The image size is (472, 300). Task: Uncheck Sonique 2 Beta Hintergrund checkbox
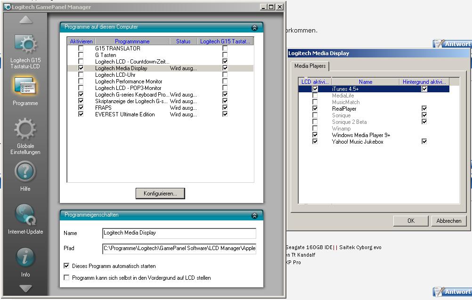tap(424, 122)
